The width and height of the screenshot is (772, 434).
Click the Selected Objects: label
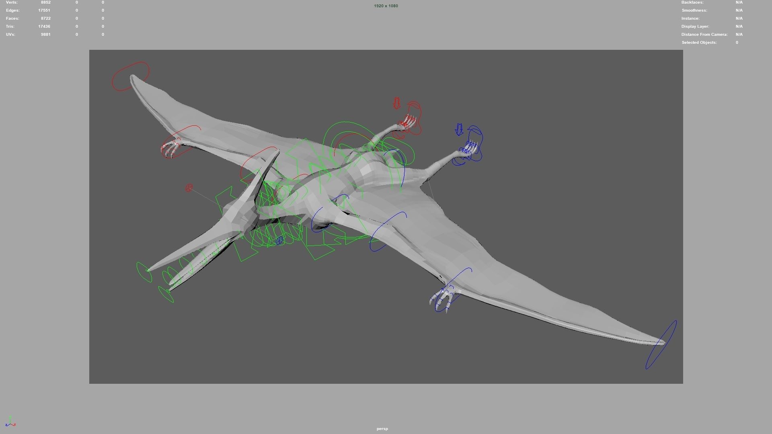pyautogui.click(x=699, y=43)
